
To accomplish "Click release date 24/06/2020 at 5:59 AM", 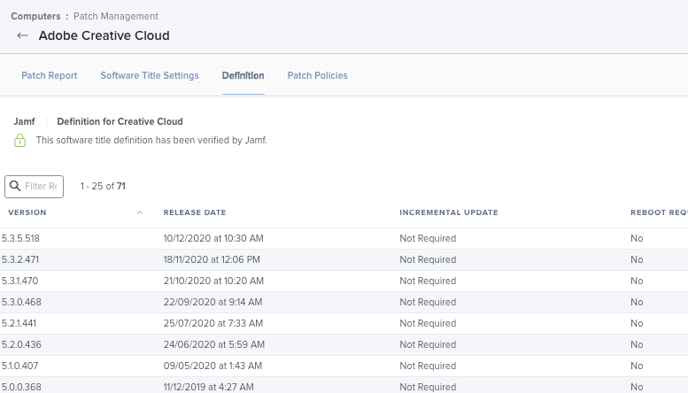I will pos(214,344).
